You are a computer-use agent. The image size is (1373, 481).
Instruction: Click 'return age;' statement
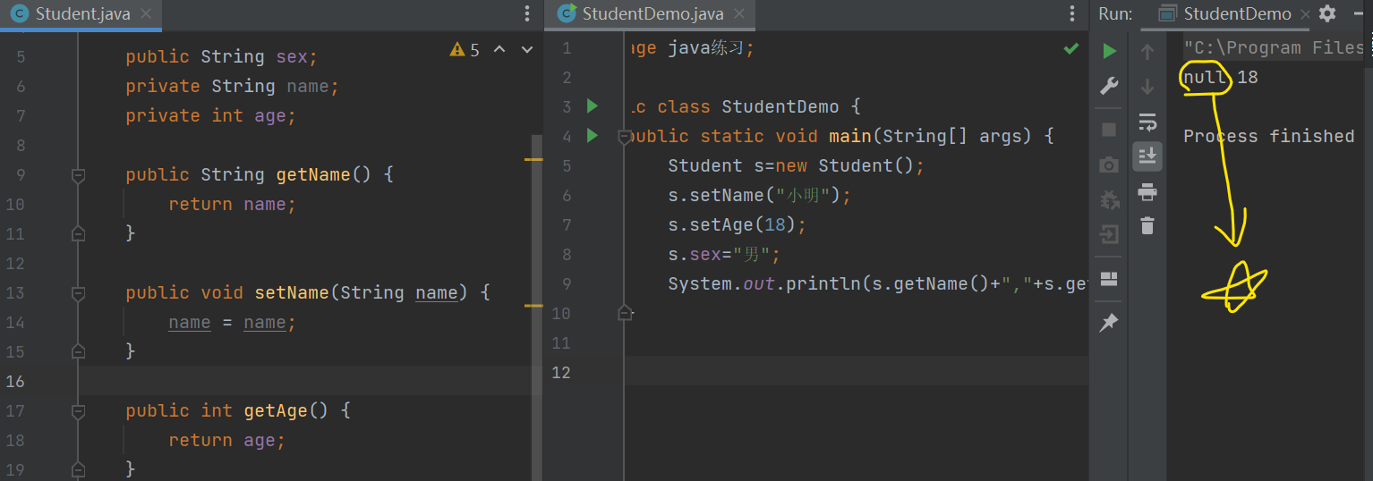(226, 440)
